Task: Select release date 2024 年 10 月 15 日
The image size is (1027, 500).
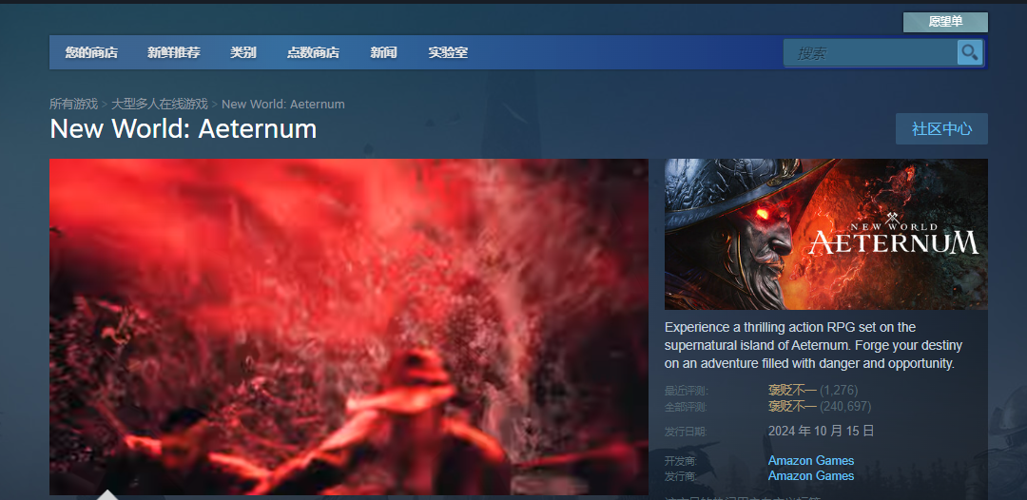Action: coord(822,431)
